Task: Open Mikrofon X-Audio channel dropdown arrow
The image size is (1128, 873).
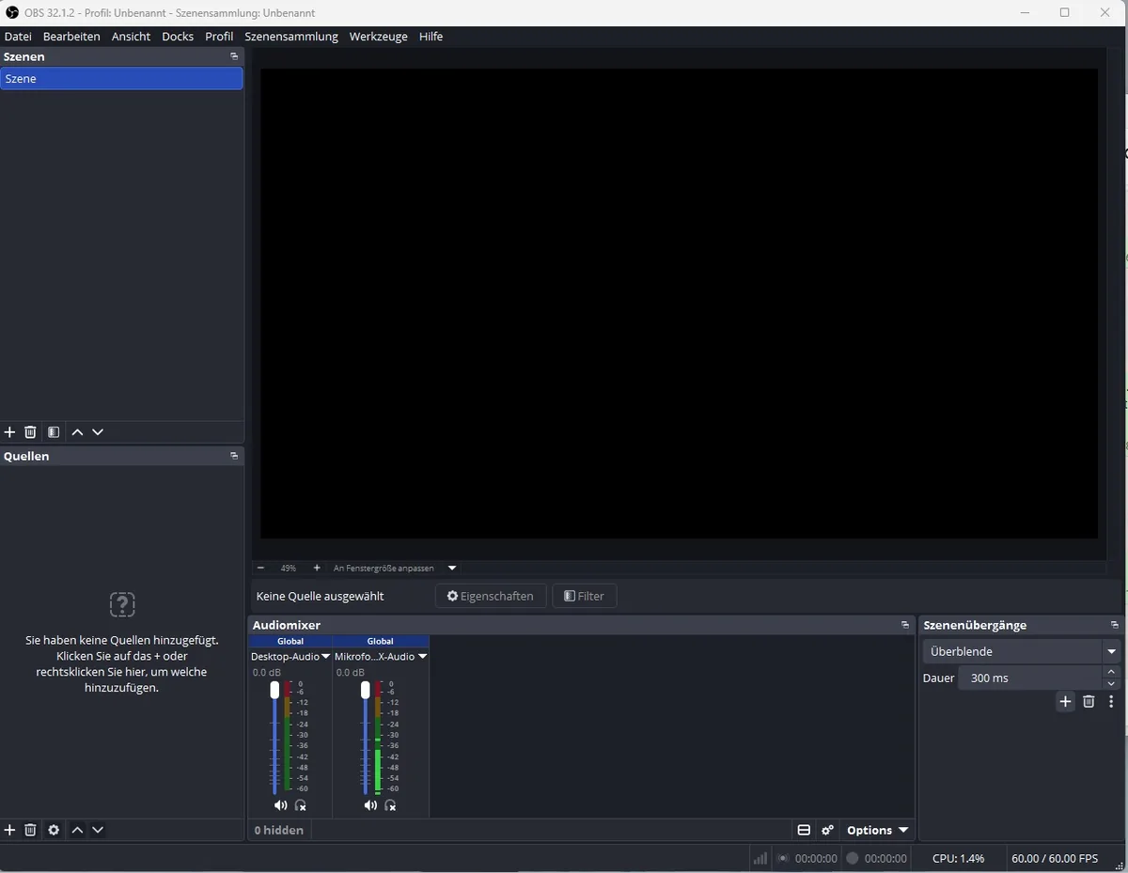Action: tap(423, 656)
